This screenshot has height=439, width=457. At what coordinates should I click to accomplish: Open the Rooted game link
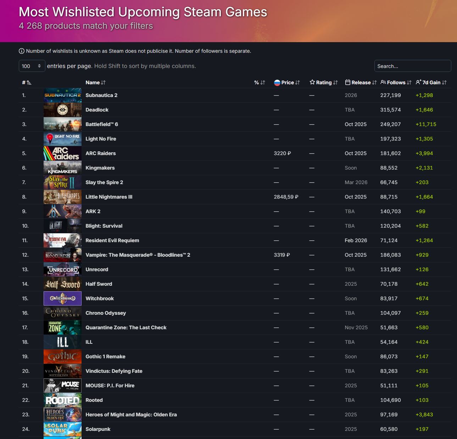click(x=94, y=400)
